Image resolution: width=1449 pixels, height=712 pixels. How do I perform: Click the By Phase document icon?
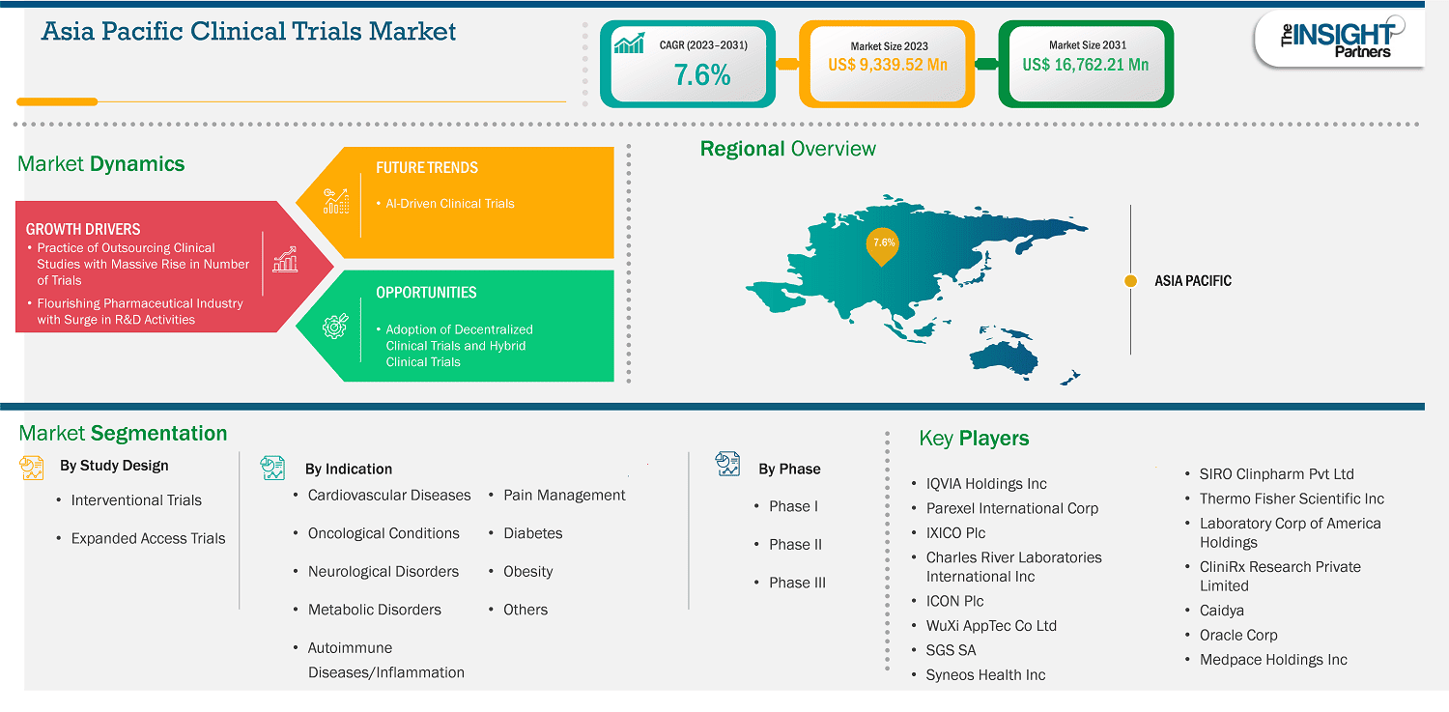727,464
